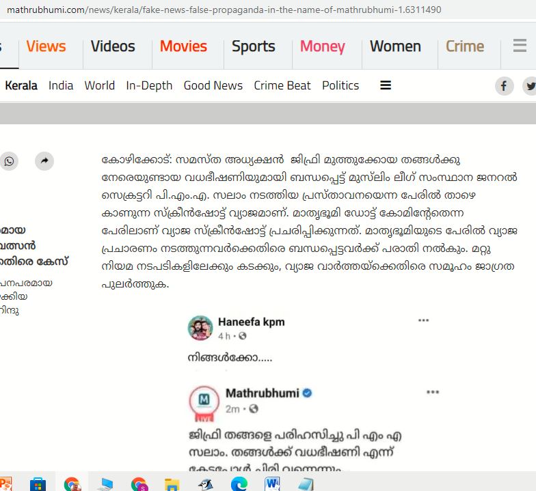This screenshot has width=536, height=491.
Task: Expand the main hamburger menu beside Crime
Action: tap(520, 46)
